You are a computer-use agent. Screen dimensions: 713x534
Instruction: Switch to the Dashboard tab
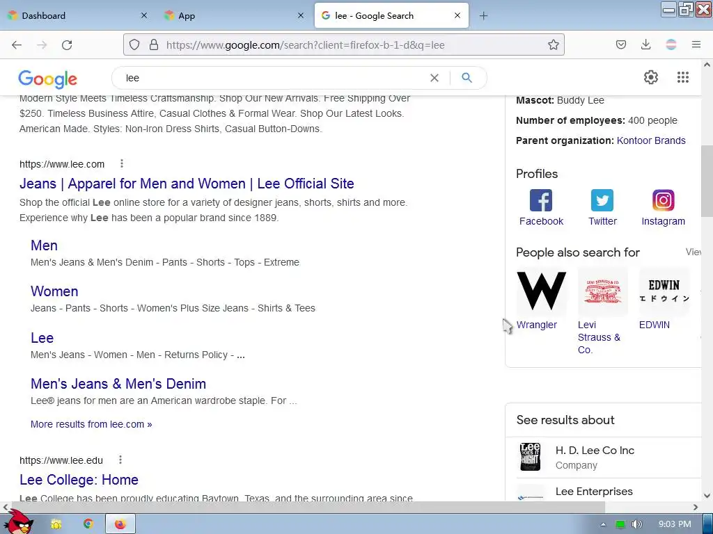77,15
